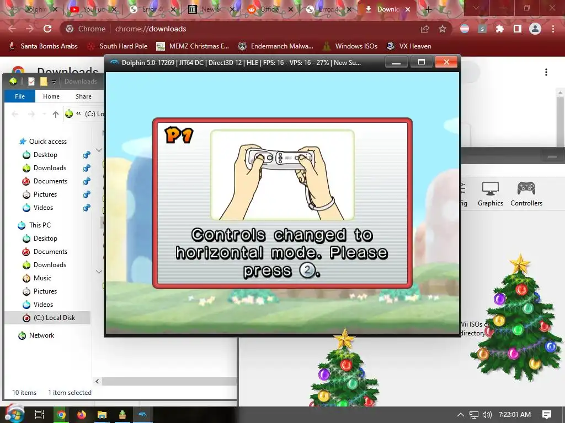Go up one folder in File Explorer
565x423 pixels.
pyautogui.click(x=56, y=115)
